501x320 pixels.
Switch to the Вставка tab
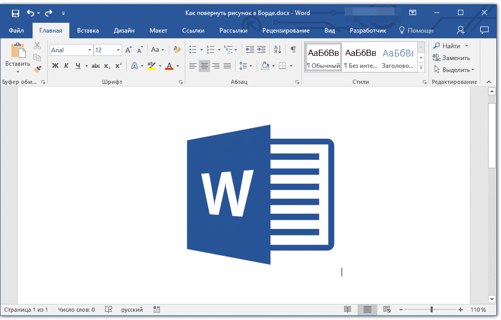click(88, 31)
